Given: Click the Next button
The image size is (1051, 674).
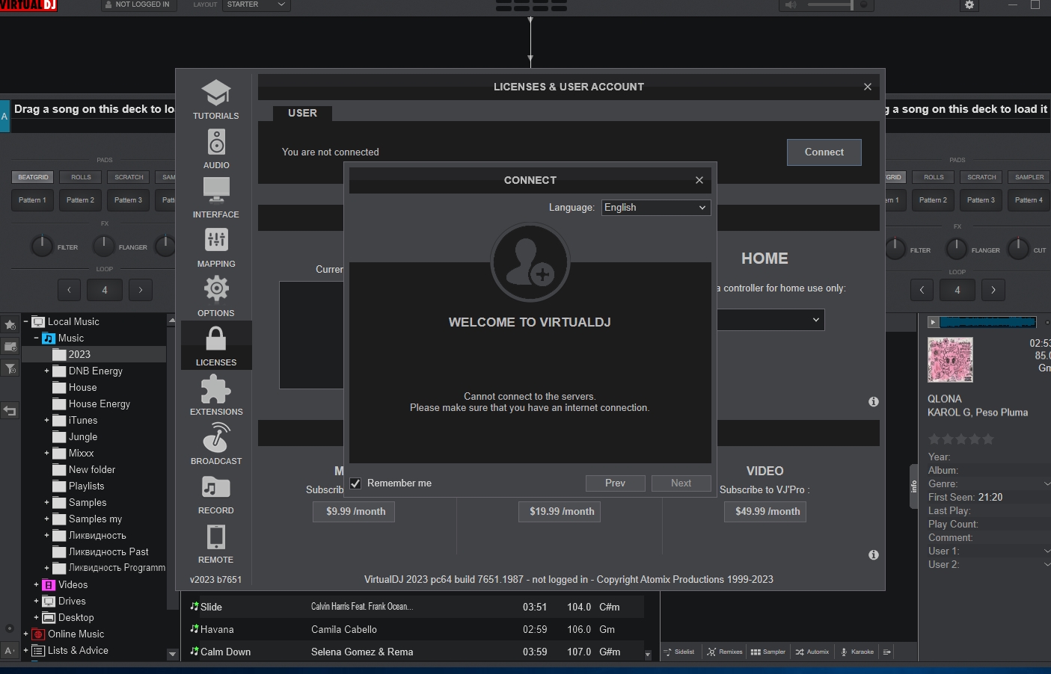Looking at the screenshot, I should tap(681, 483).
